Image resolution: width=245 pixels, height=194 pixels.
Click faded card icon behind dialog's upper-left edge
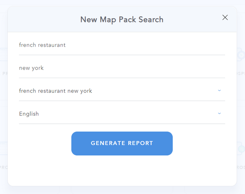pos(4,54)
